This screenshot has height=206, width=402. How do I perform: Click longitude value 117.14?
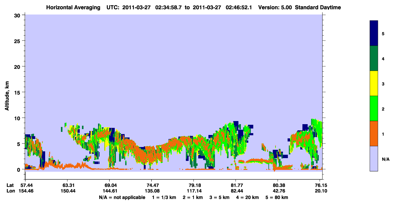click(x=194, y=191)
